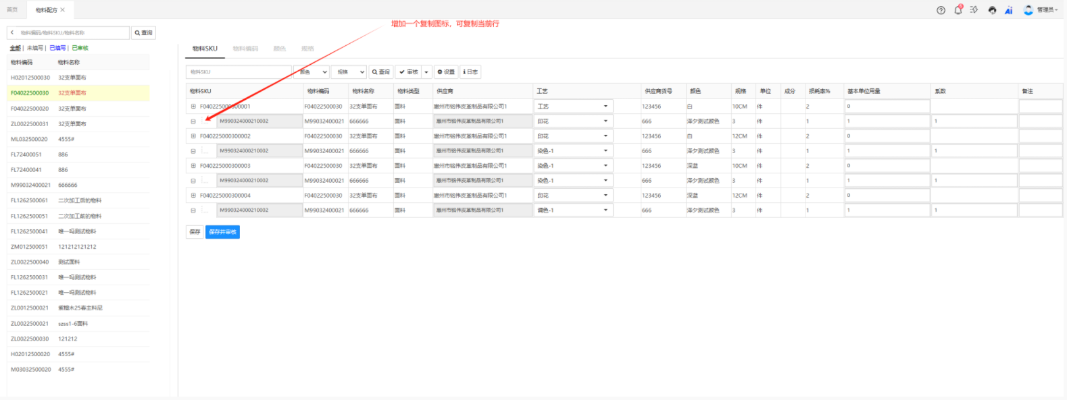This screenshot has height=400, width=1067.
Task: Switch to the 首页 tab
Action: [x=12, y=10]
